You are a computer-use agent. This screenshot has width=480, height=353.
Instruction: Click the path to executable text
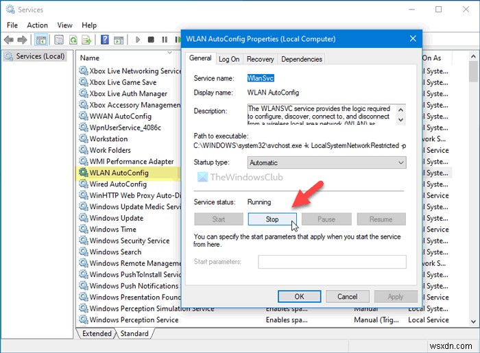point(300,145)
